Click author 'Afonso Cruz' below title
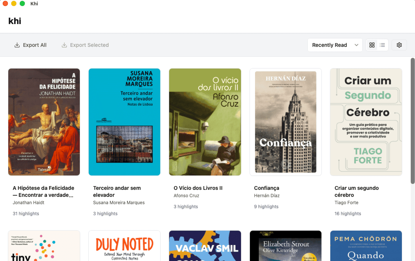The image size is (415, 261). [186, 196]
